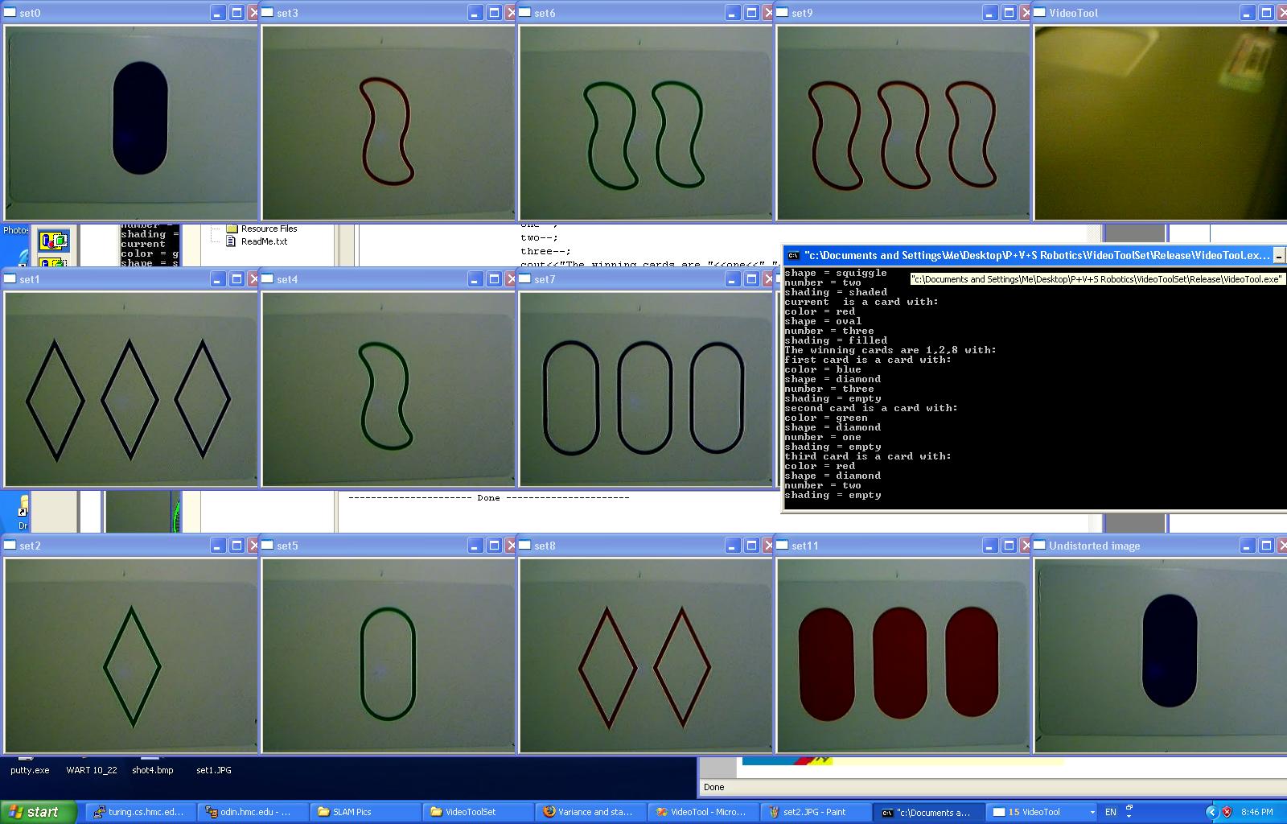Select ReadMe.txt in the file tree

point(264,241)
